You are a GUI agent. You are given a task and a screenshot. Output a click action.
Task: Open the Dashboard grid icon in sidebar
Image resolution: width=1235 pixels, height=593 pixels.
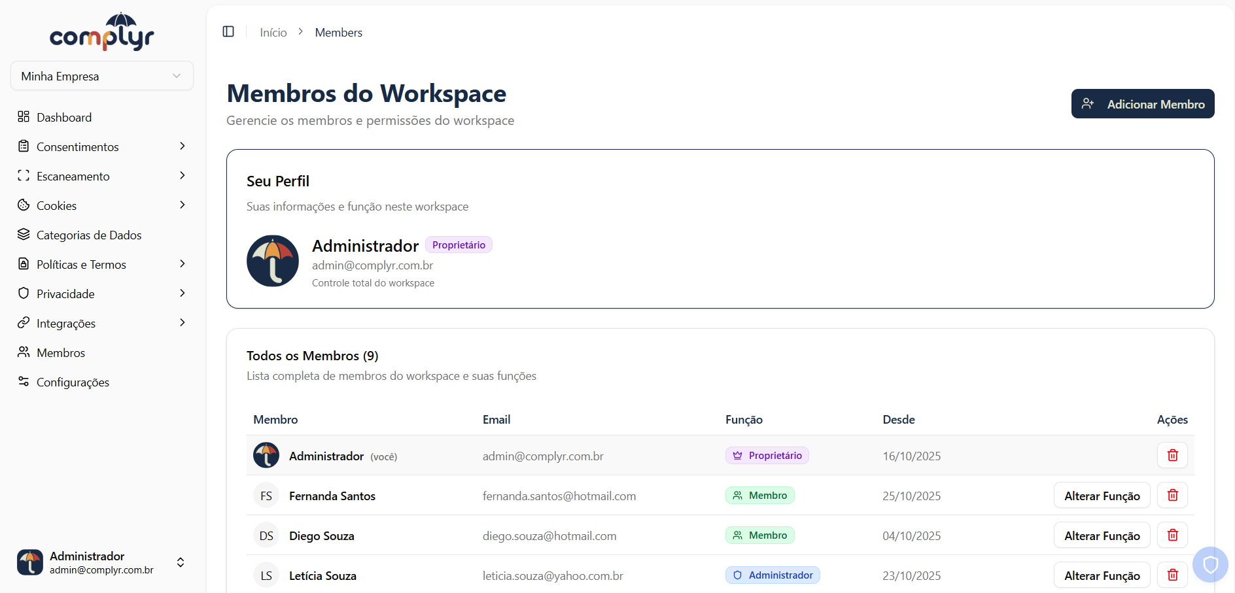click(x=24, y=117)
